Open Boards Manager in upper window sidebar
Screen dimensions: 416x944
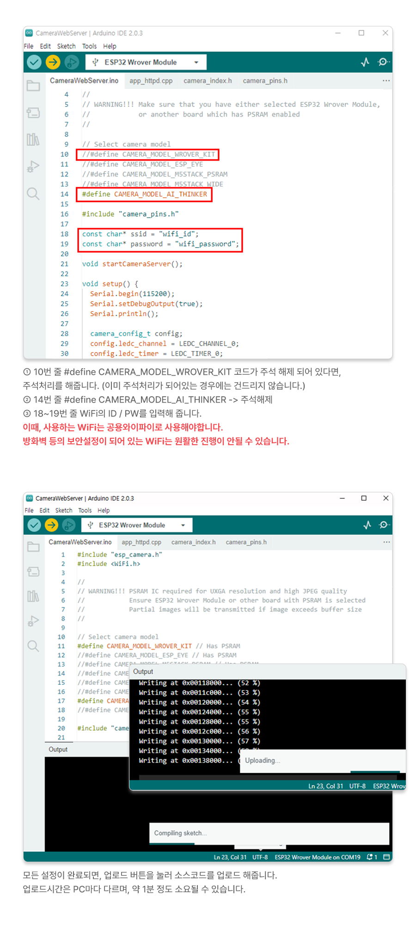33,112
